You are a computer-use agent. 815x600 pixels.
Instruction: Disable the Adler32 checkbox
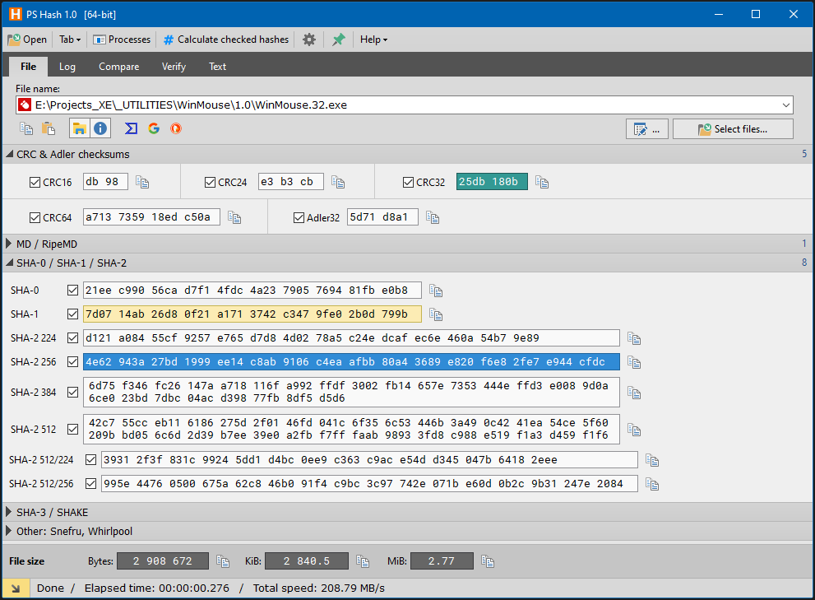[299, 217]
